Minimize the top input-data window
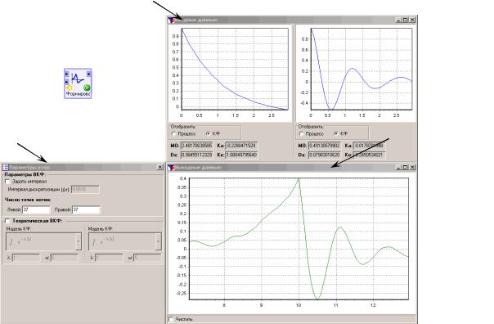Image resolution: width=494 pixels, height=324 pixels. tap(398, 20)
